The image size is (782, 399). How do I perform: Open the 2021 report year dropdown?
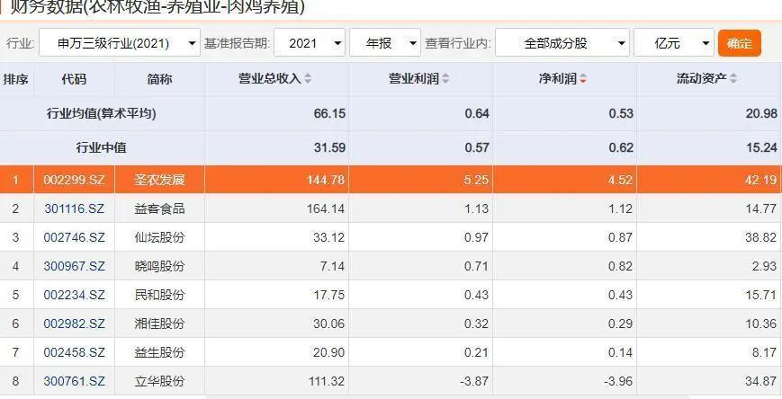(x=310, y=43)
